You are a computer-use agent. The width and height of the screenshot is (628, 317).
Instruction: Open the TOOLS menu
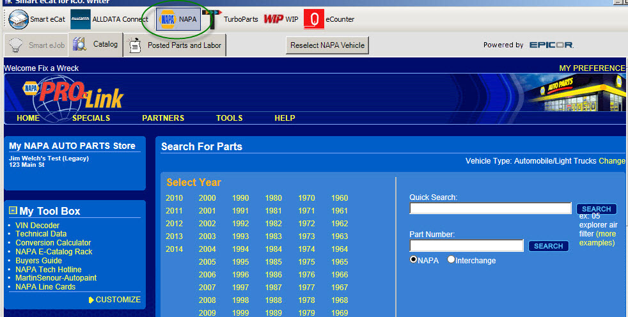229,118
